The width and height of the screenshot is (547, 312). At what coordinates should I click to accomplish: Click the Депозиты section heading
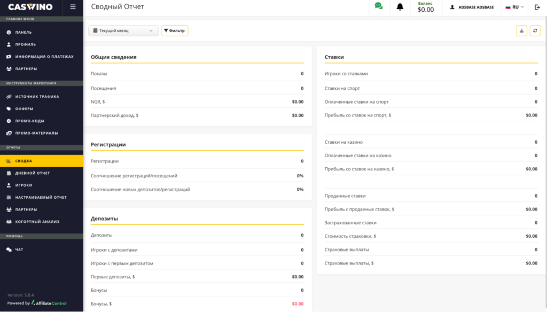pos(104,219)
